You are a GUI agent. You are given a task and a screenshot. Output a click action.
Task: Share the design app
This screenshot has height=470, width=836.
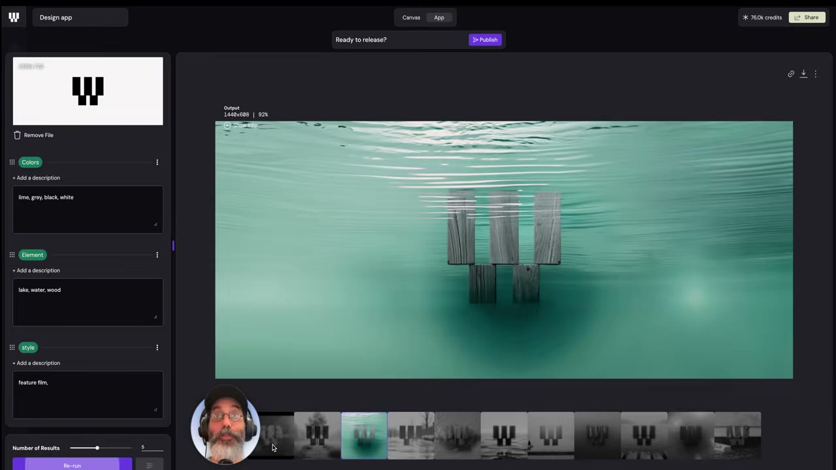coord(807,18)
